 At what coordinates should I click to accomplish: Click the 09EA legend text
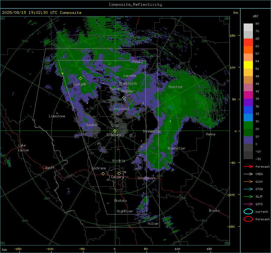pos(259,174)
